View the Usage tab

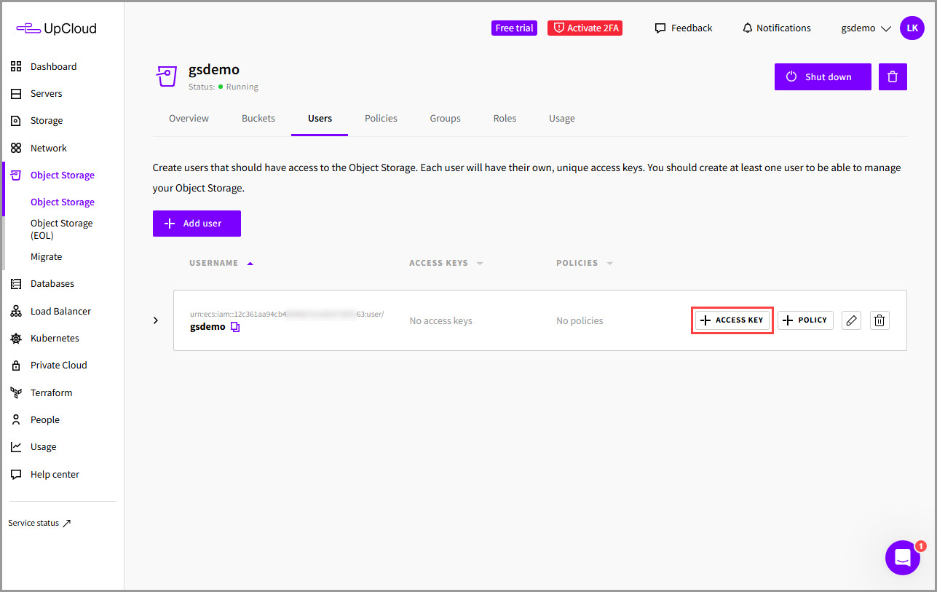click(562, 119)
